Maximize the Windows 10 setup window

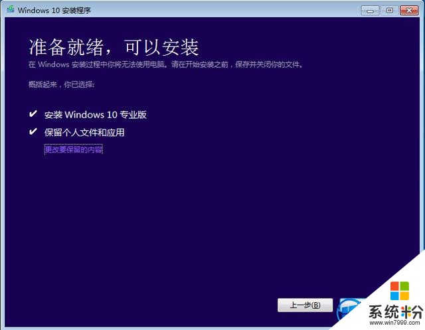click(x=390, y=11)
